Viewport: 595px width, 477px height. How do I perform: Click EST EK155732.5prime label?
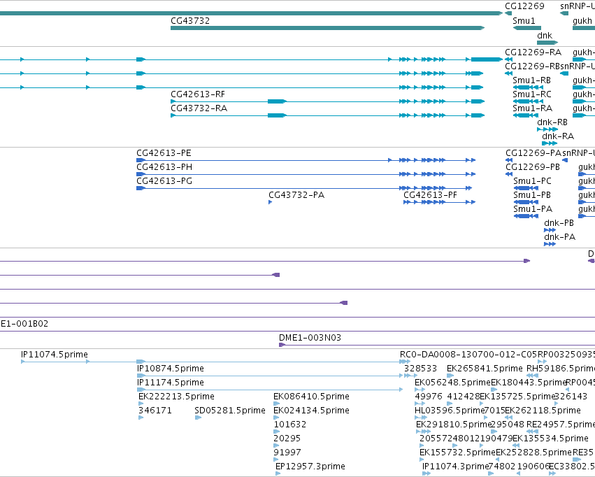458,453
